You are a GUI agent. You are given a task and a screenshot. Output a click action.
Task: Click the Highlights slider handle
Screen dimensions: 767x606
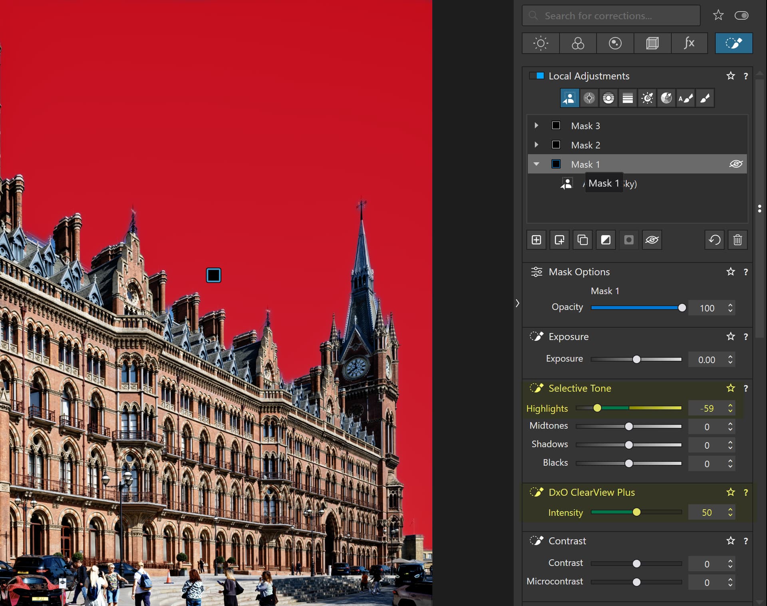point(597,408)
